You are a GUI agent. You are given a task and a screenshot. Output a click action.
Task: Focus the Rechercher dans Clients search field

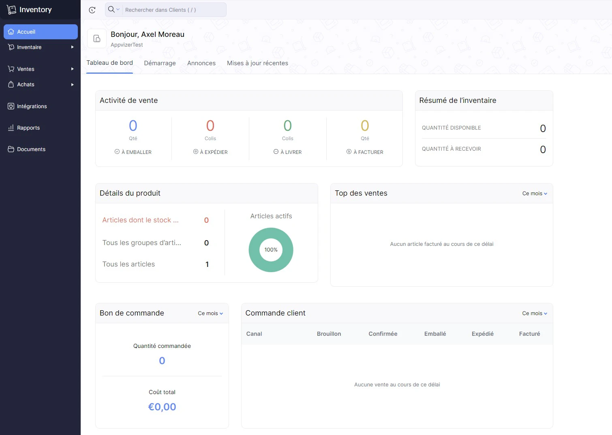[x=173, y=10]
